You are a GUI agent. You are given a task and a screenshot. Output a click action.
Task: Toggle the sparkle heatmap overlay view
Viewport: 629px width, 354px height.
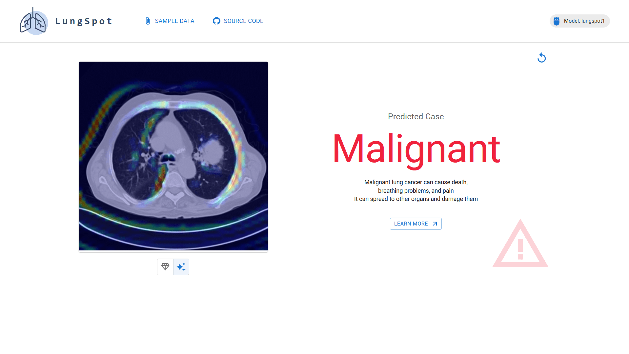[x=181, y=267]
